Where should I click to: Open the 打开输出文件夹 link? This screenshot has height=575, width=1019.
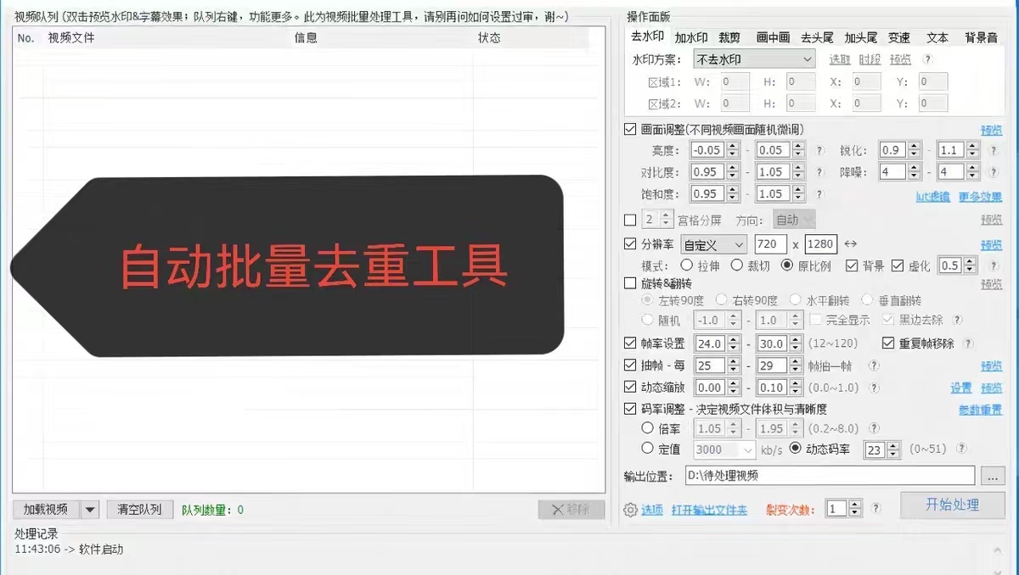click(709, 510)
